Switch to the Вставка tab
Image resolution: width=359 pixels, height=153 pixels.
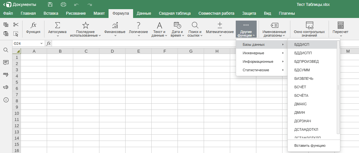[51, 13]
